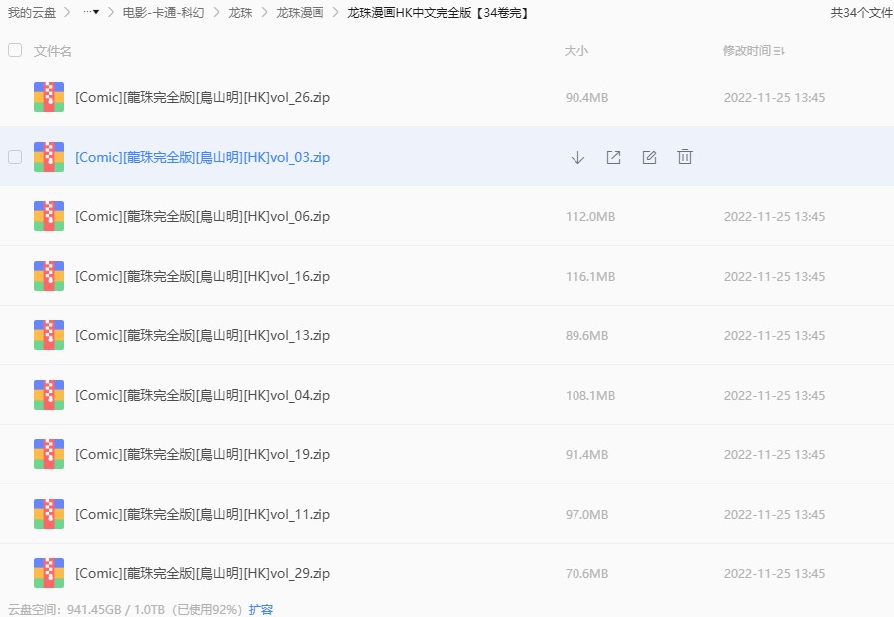This screenshot has width=894, height=617.
Task: Click the 扩容 link to expand storage
Action: click(261, 609)
